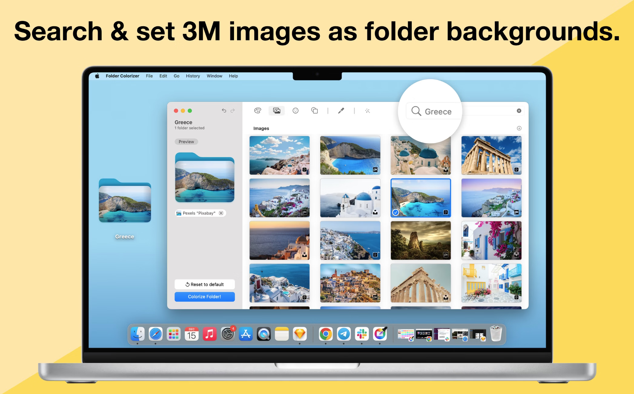Click the eyedropper color picker icon

tap(341, 111)
